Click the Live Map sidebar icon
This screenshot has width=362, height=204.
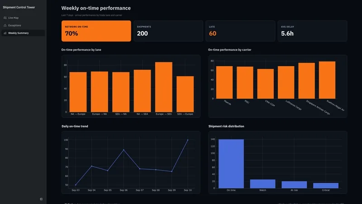tap(5, 18)
